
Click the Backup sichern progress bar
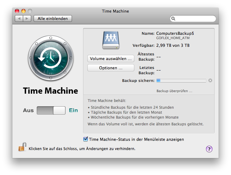[x=181, y=80]
